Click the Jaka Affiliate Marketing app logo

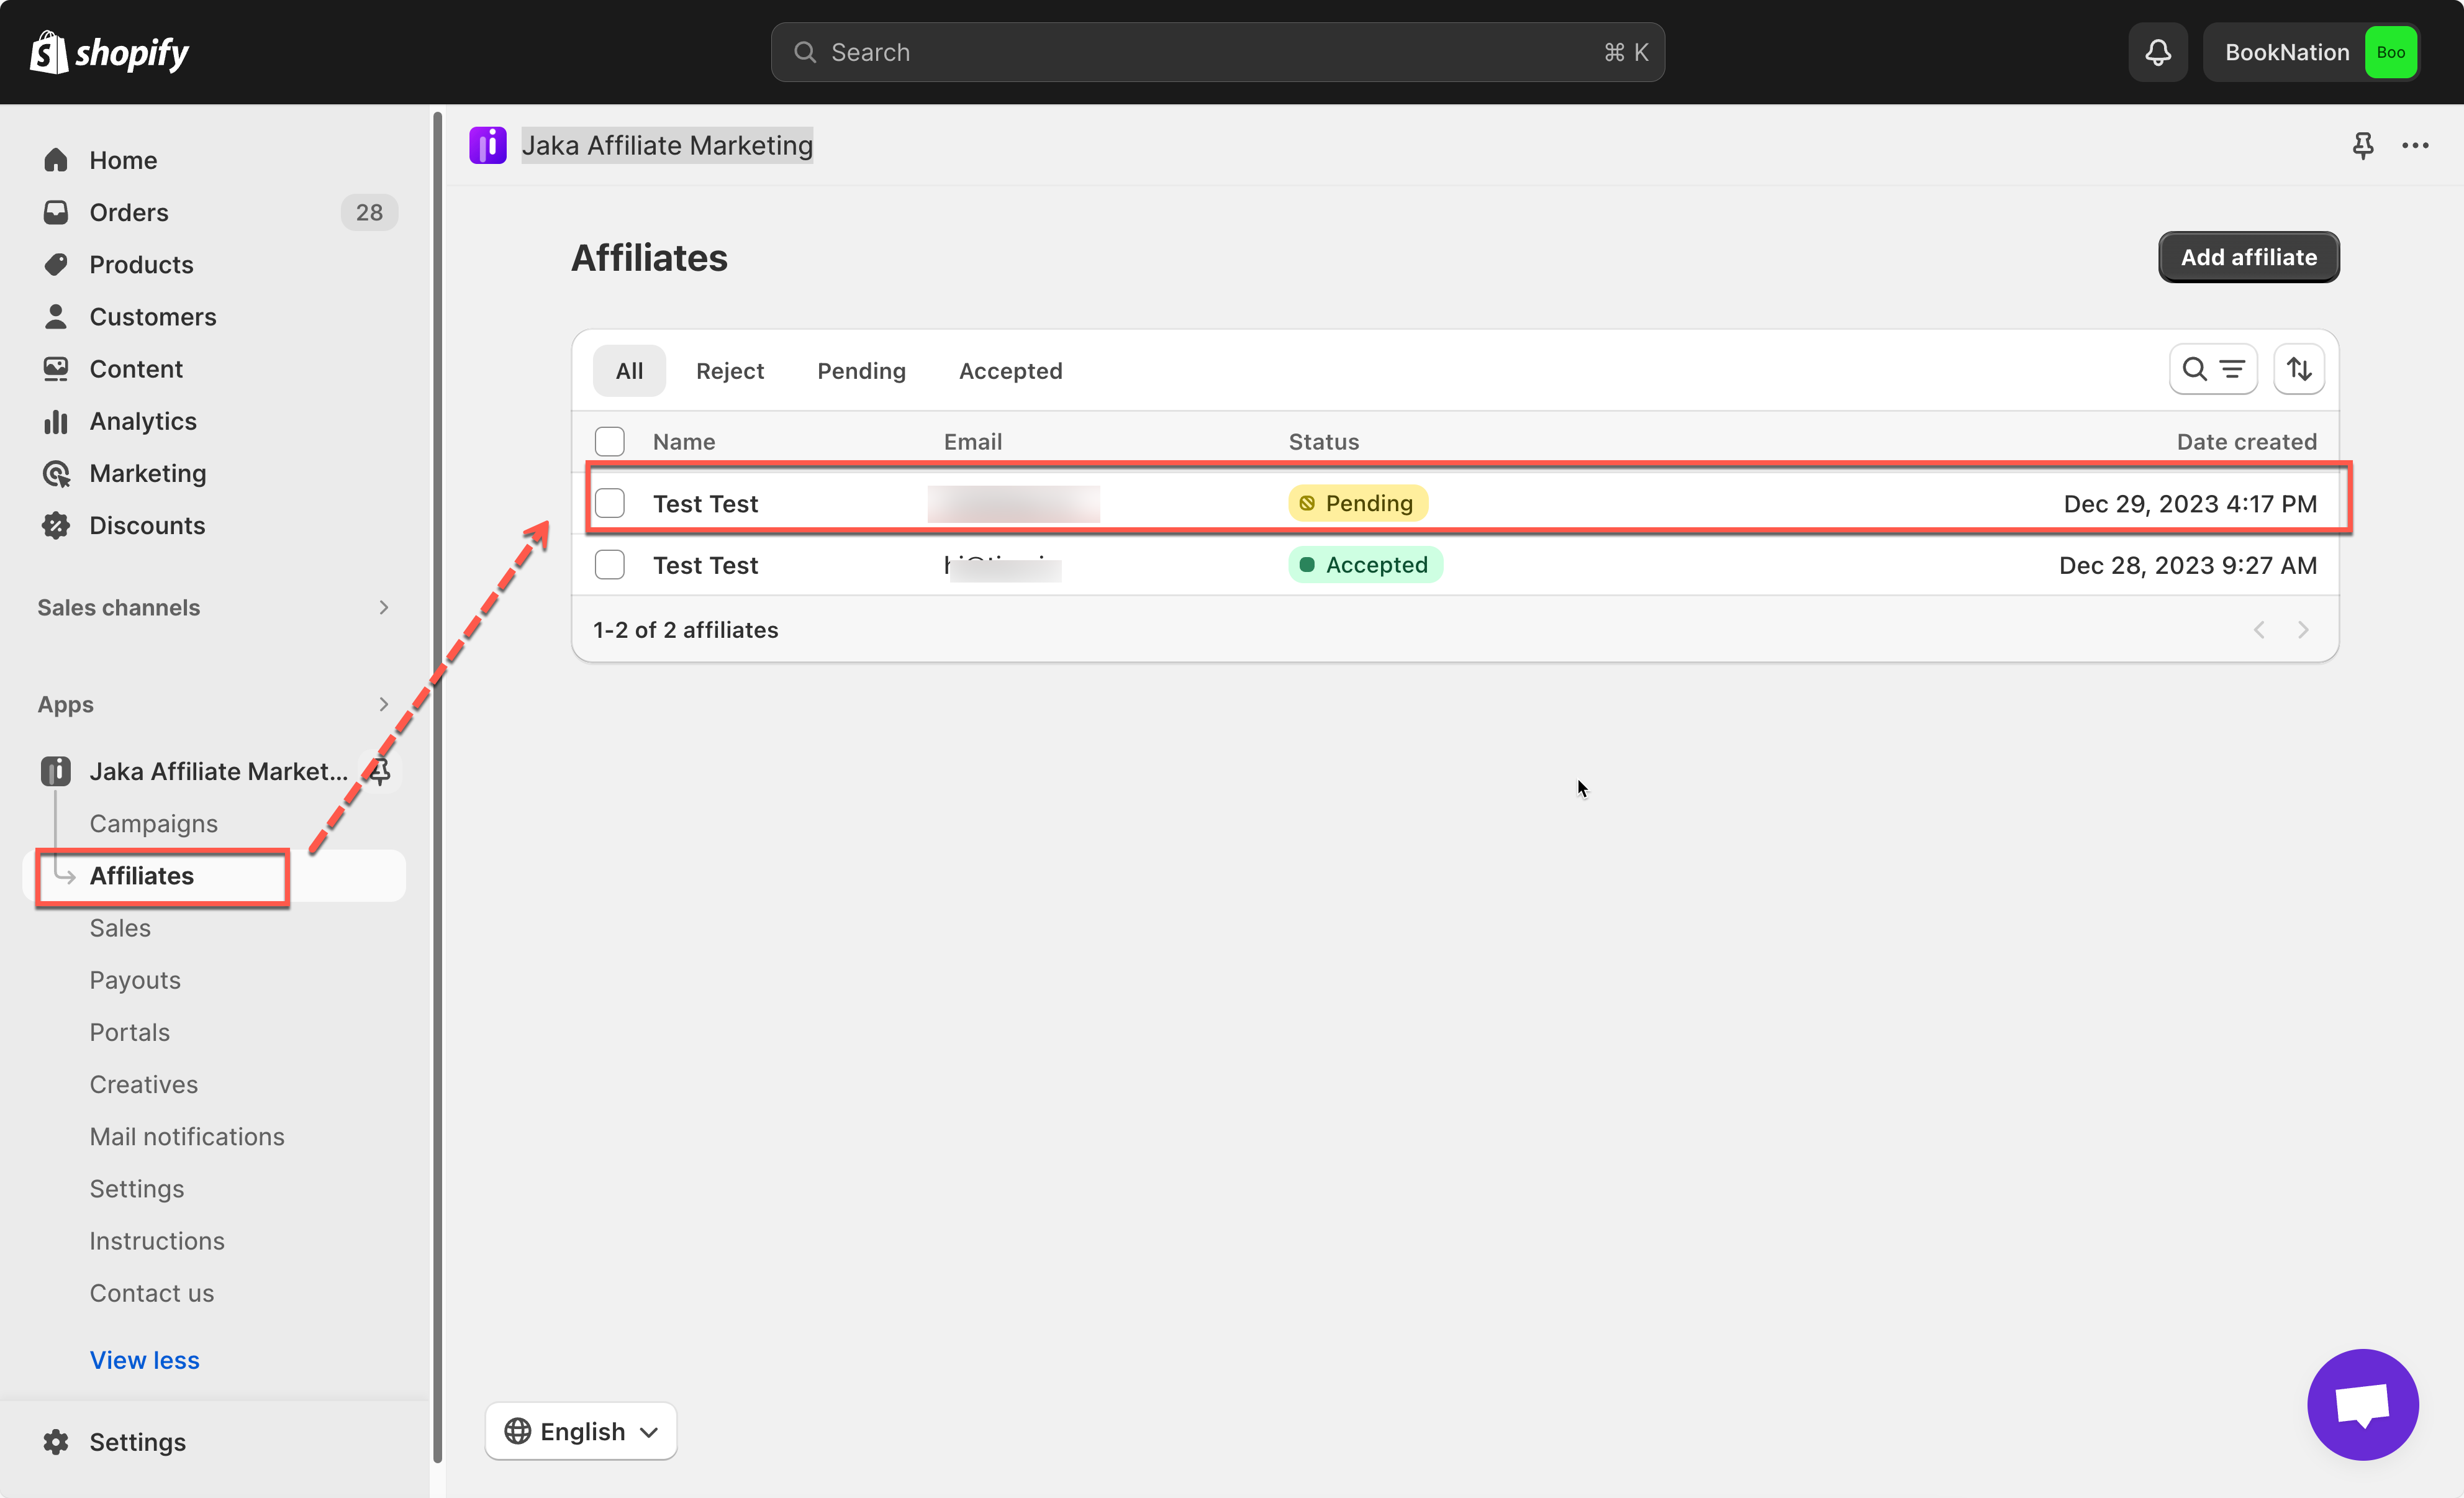click(x=488, y=146)
